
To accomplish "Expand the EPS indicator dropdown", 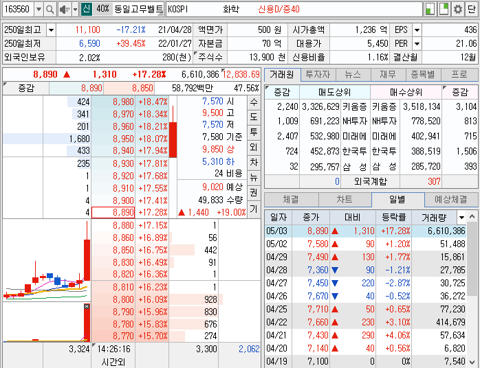I will pos(417,30).
